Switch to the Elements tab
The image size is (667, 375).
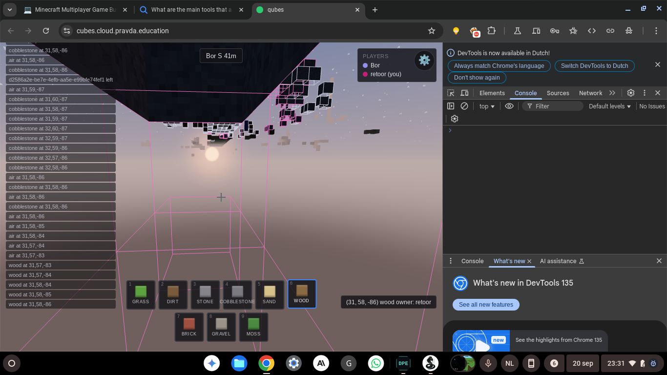click(x=492, y=93)
